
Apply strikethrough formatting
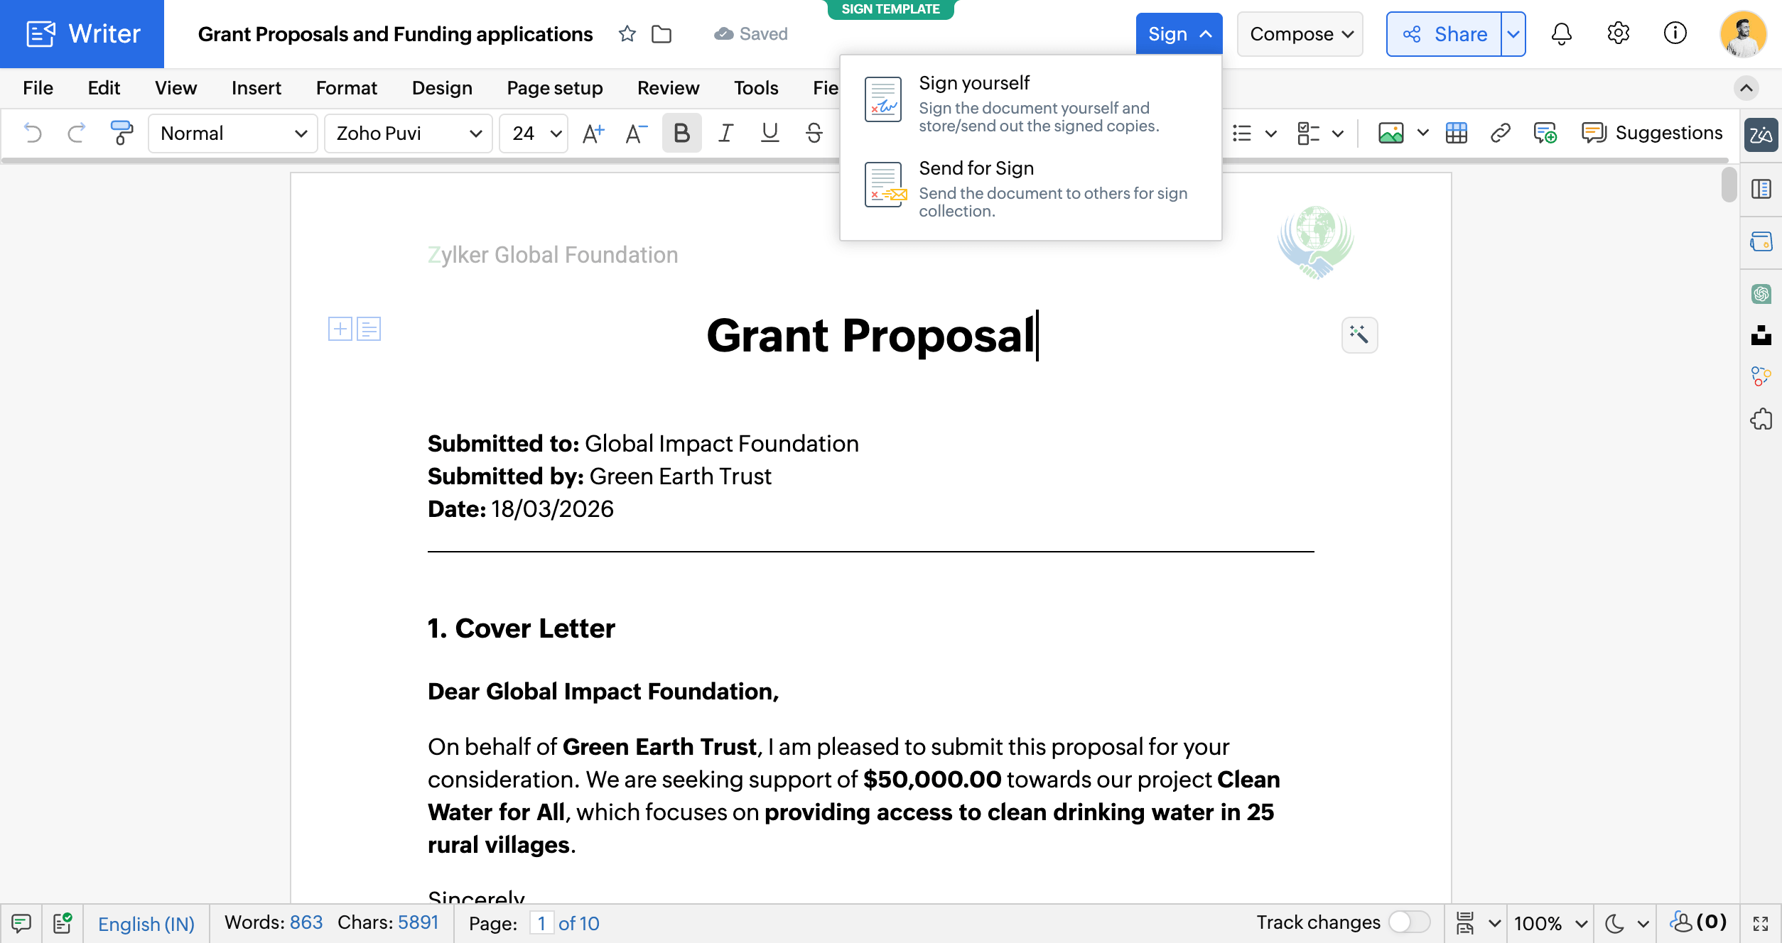(814, 133)
